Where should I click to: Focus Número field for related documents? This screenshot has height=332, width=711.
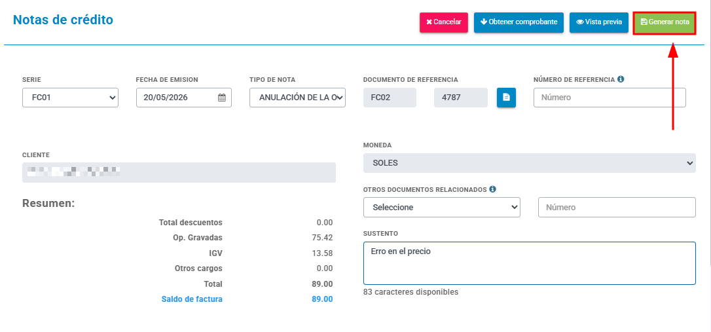pos(617,208)
